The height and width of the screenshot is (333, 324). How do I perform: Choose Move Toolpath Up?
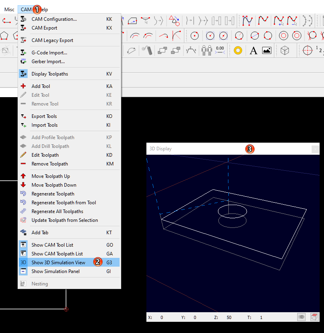[69, 176]
